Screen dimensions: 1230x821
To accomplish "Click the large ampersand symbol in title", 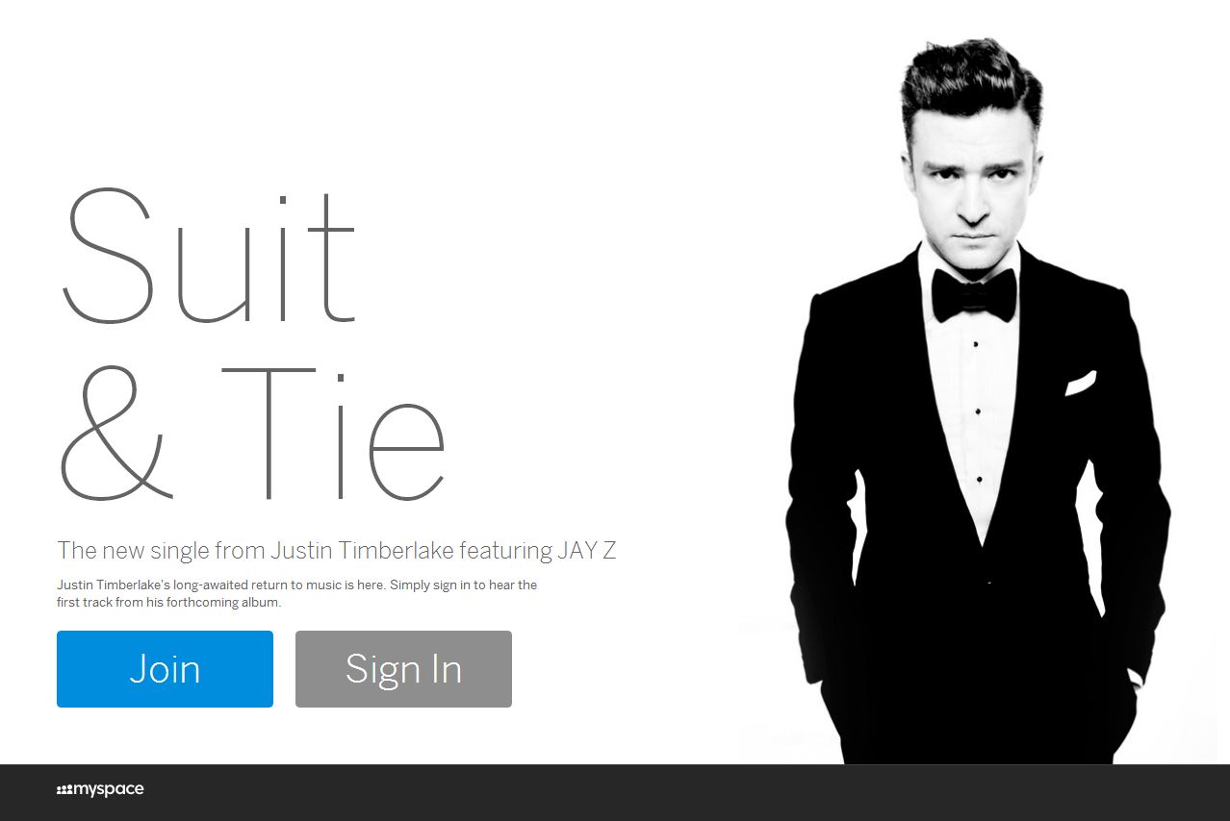I will click(x=115, y=433).
